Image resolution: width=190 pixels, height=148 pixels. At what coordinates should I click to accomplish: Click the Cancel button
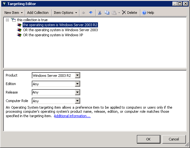174,139
